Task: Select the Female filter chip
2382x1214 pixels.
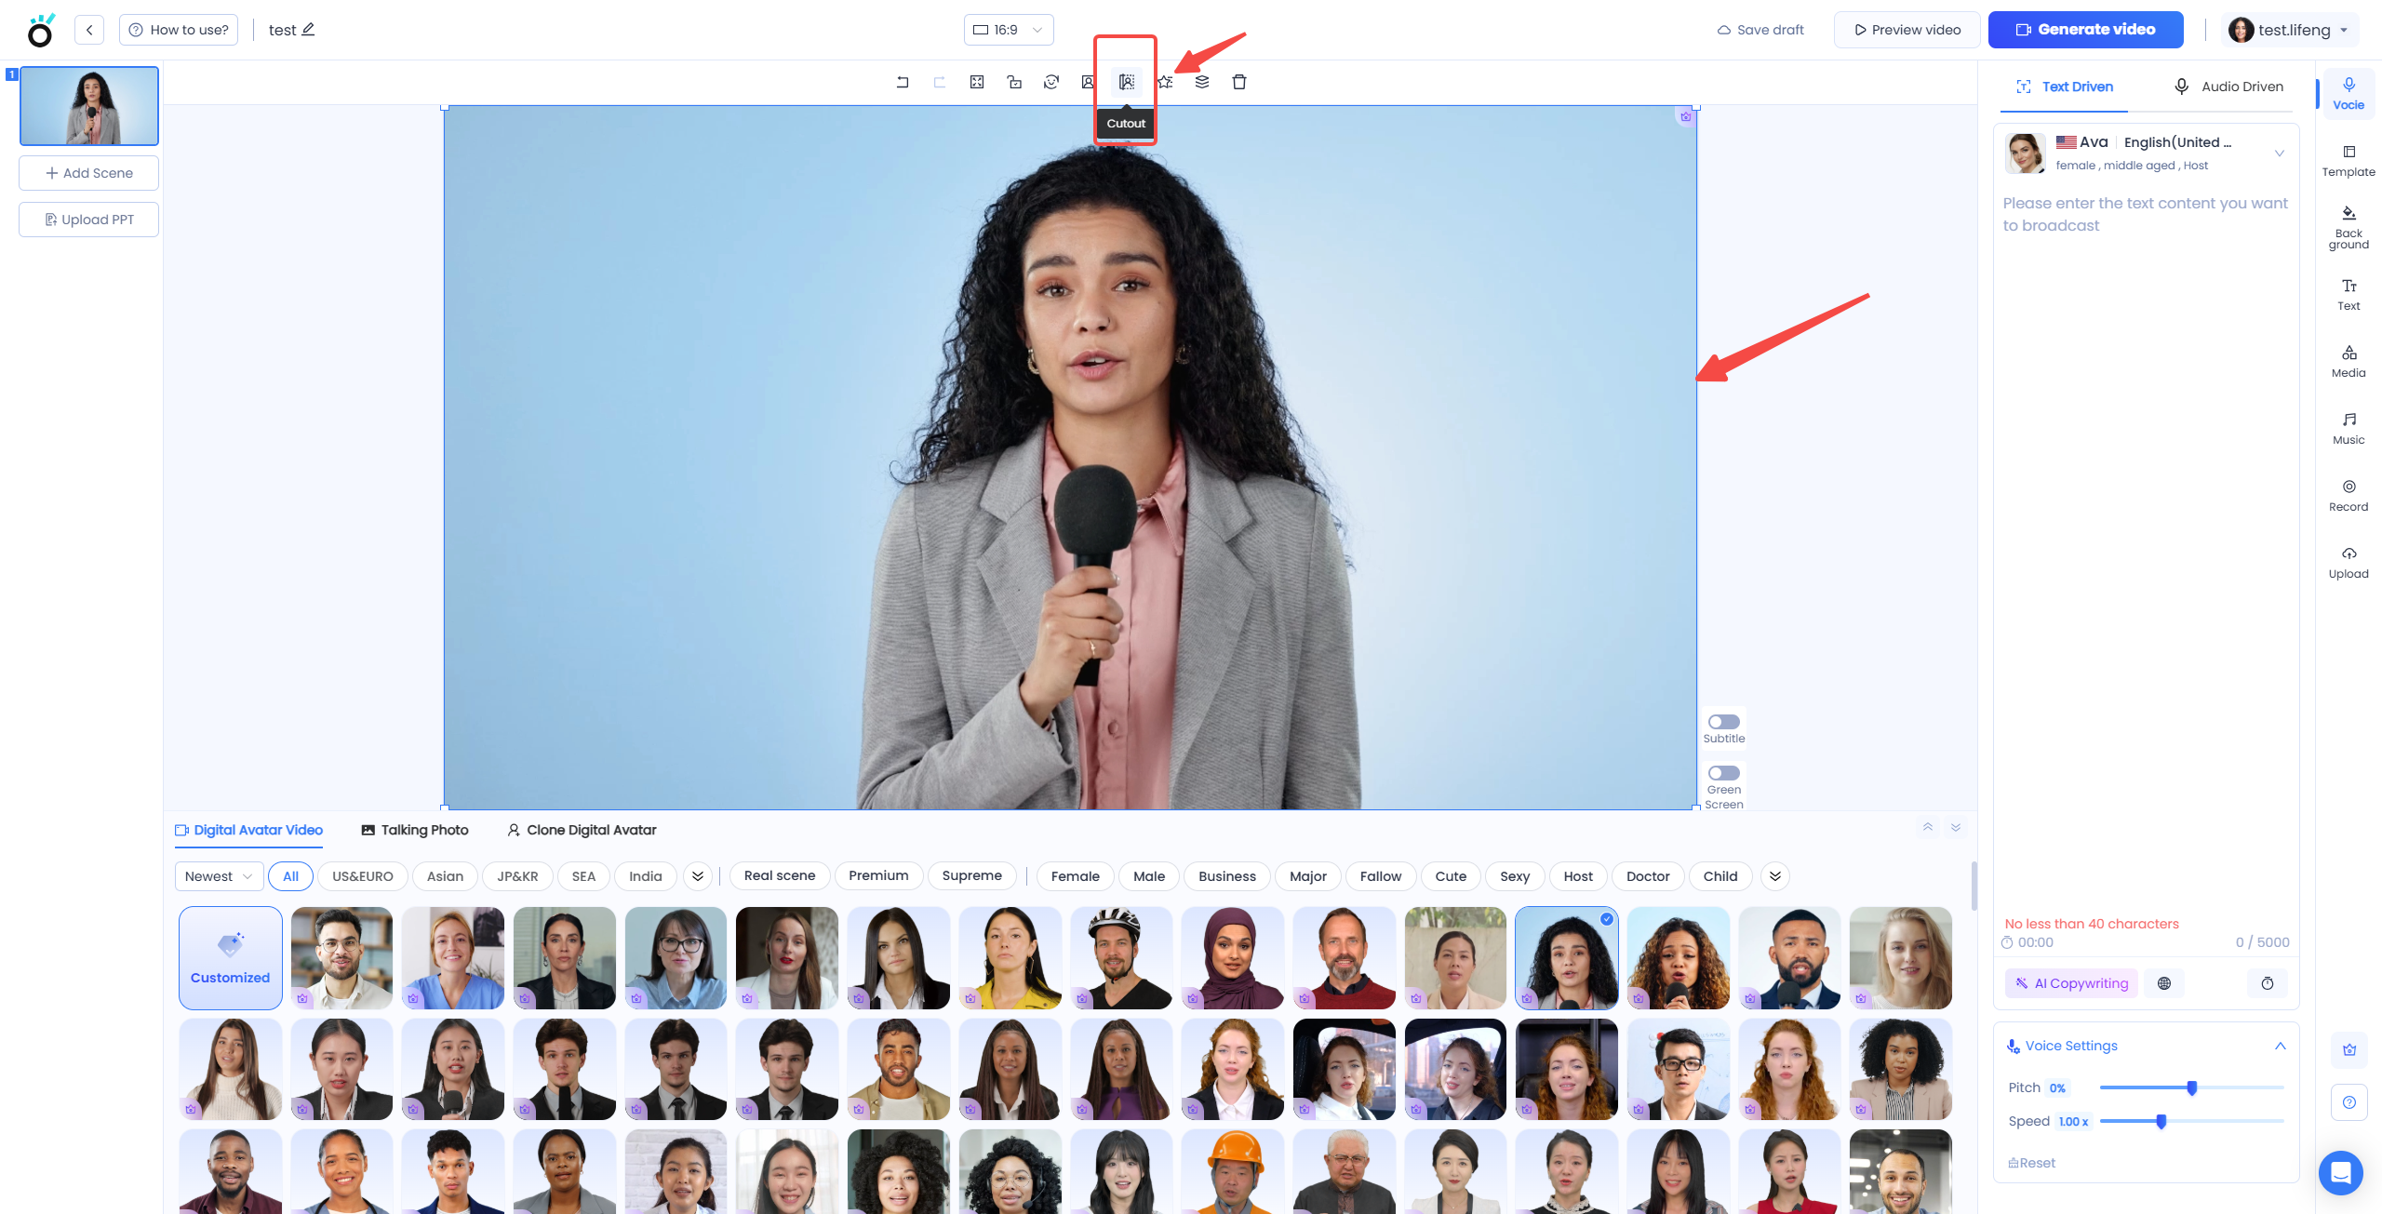Action: pos(1074,876)
